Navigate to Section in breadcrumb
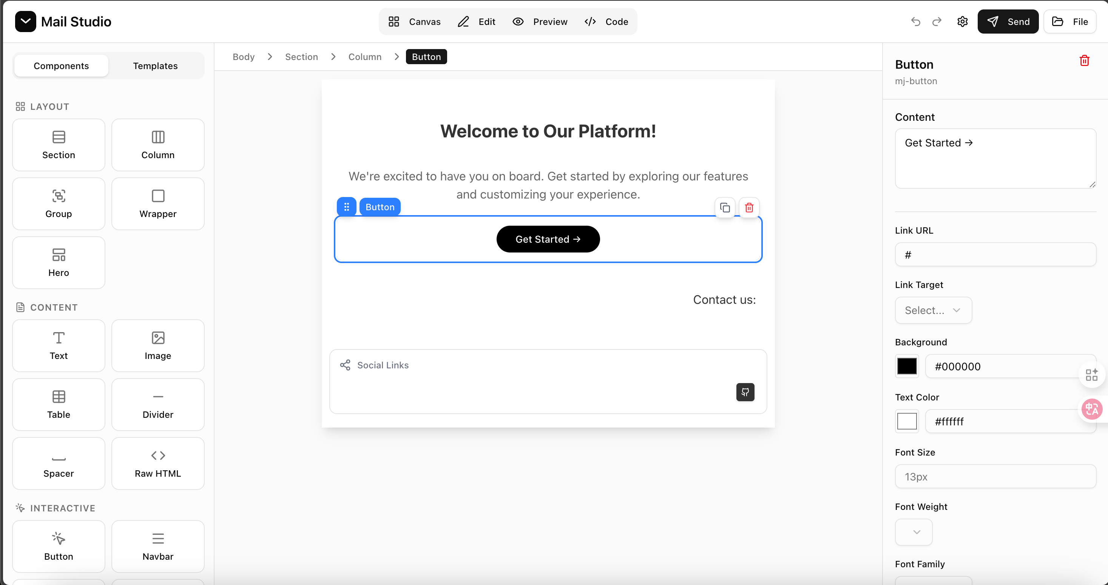The height and width of the screenshot is (585, 1108). pos(301,57)
